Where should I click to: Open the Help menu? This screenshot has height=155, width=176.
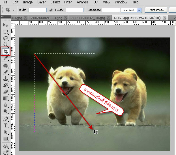click(x=135, y=2)
